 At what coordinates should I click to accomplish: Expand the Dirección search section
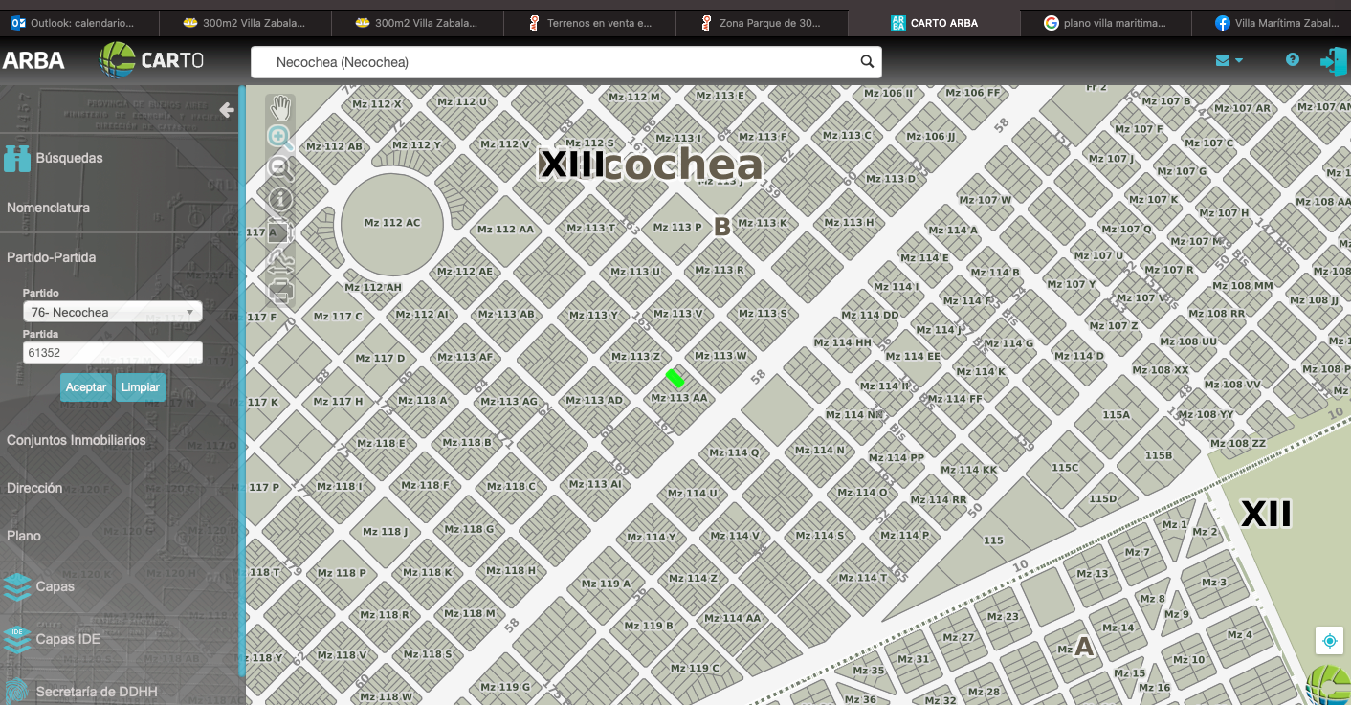[34, 488]
